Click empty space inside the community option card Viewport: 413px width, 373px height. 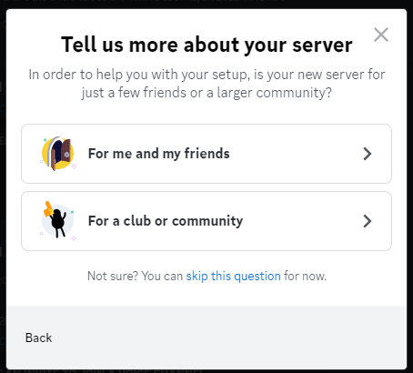point(303,221)
